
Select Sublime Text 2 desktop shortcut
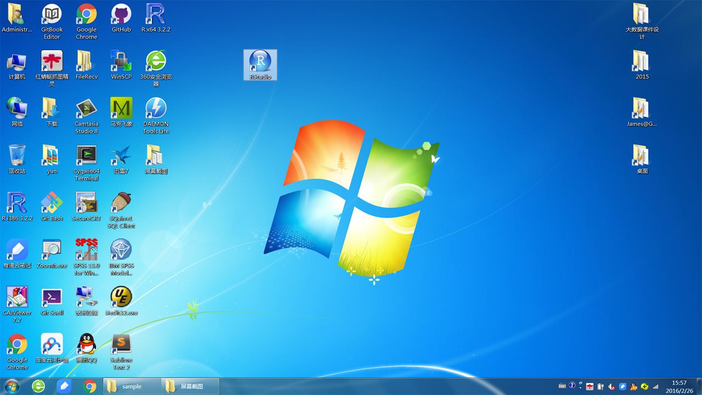tap(121, 352)
